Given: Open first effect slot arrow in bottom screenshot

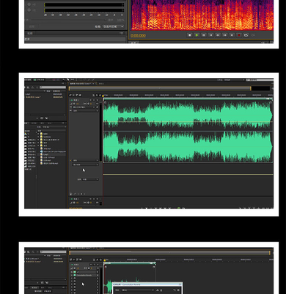Looking at the screenshot, I should (x=98, y=272).
